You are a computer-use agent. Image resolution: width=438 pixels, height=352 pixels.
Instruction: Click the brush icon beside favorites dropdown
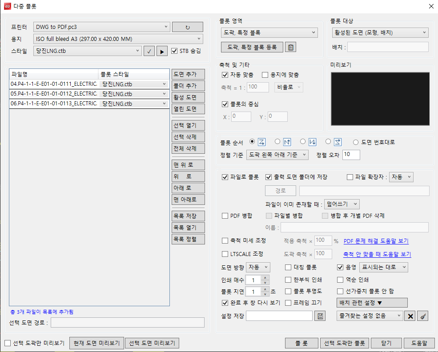pyautogui.click(x=422, y=316)
